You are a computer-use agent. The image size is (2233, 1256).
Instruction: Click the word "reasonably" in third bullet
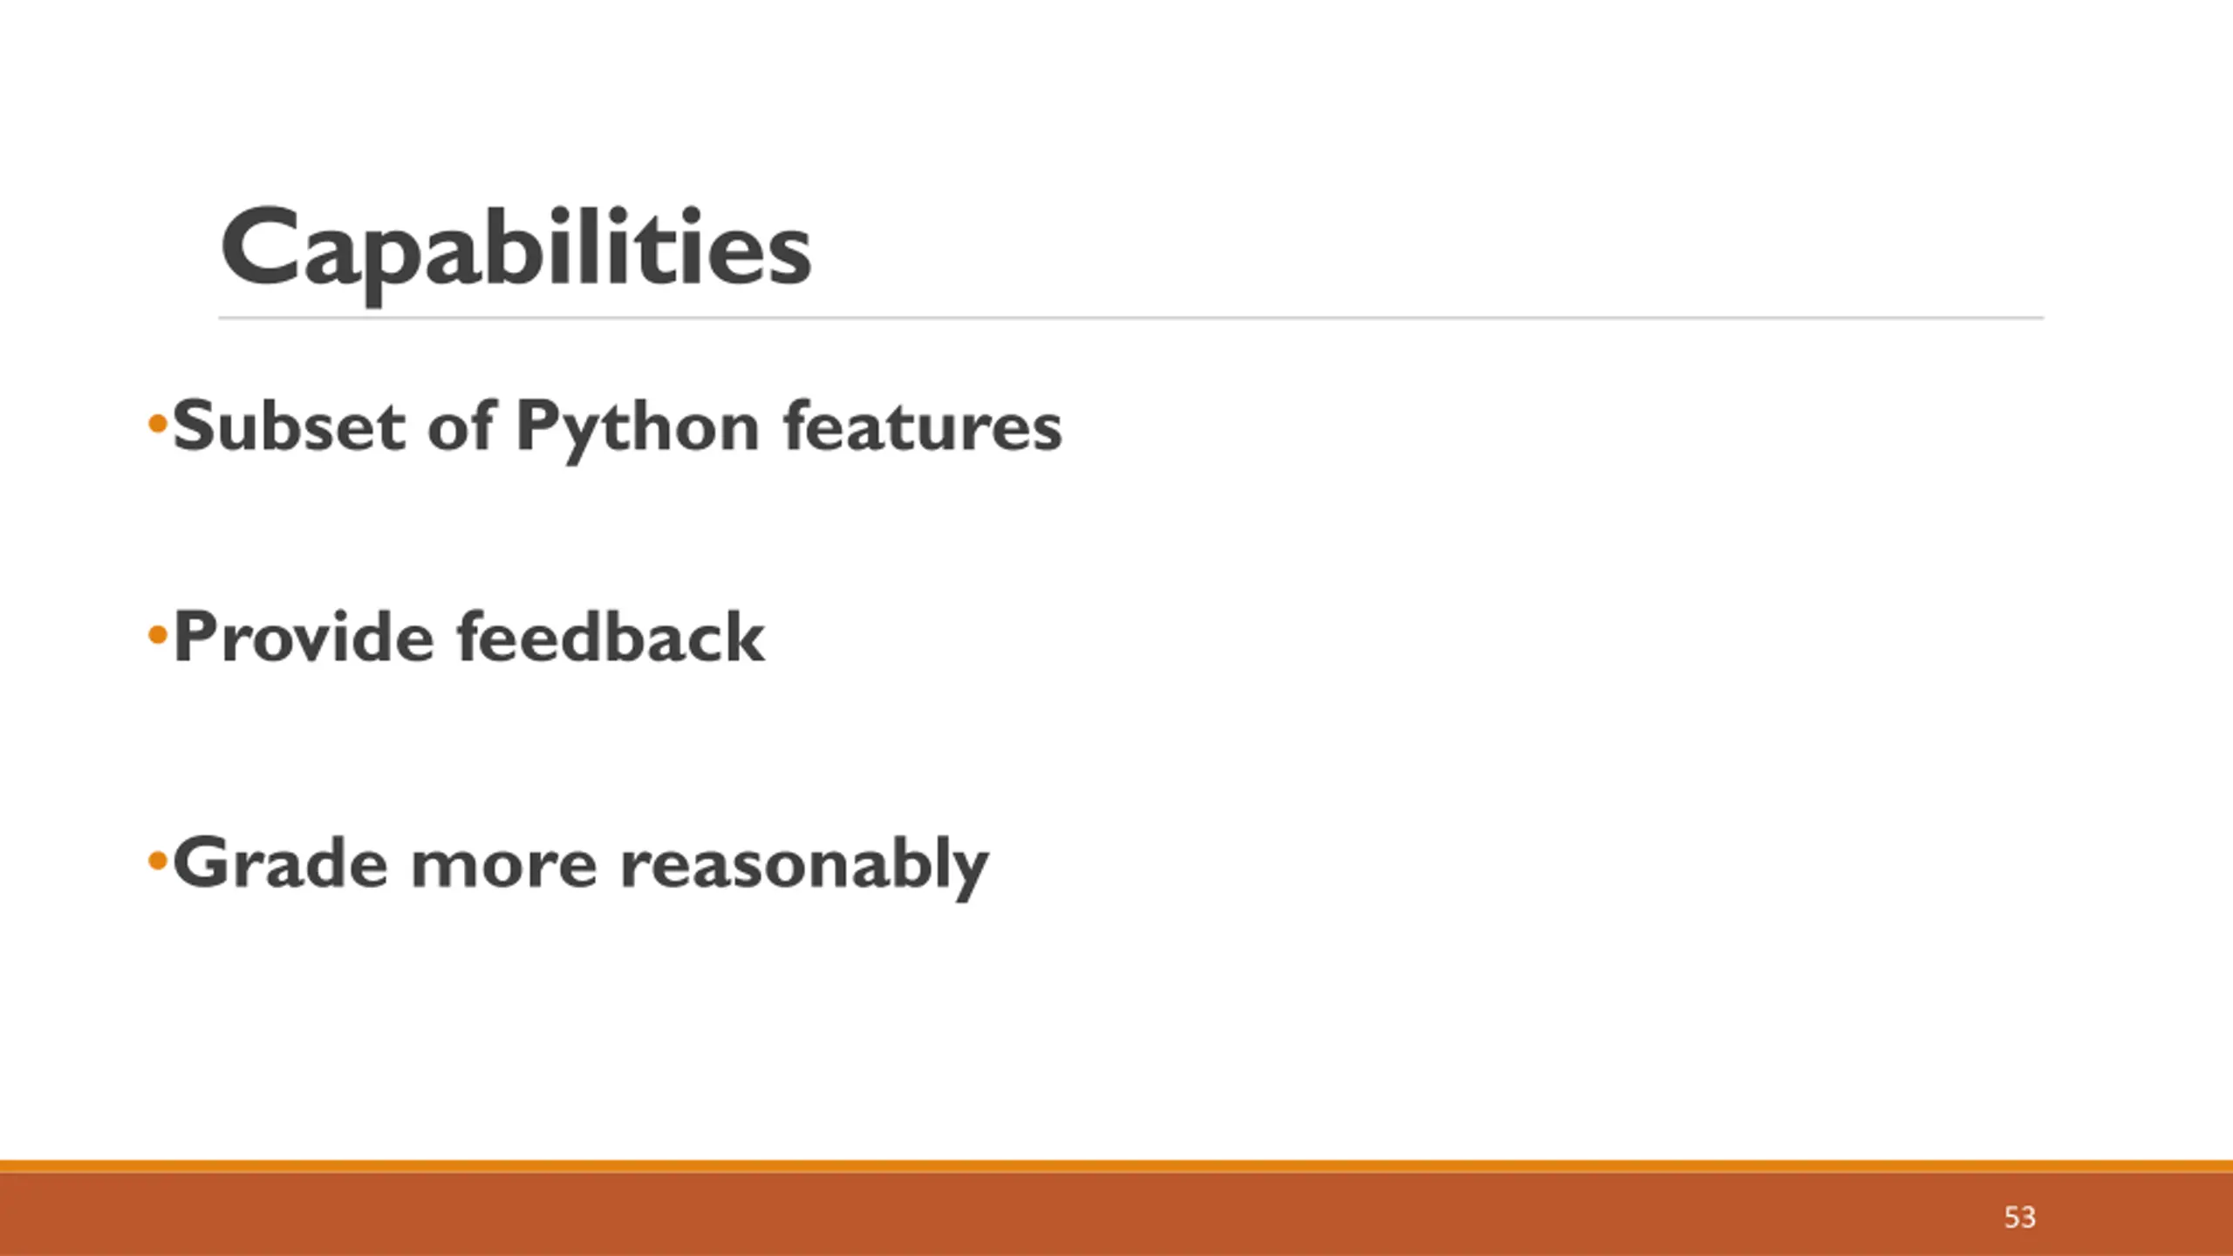pyautogui.click(x=803, y=865)
